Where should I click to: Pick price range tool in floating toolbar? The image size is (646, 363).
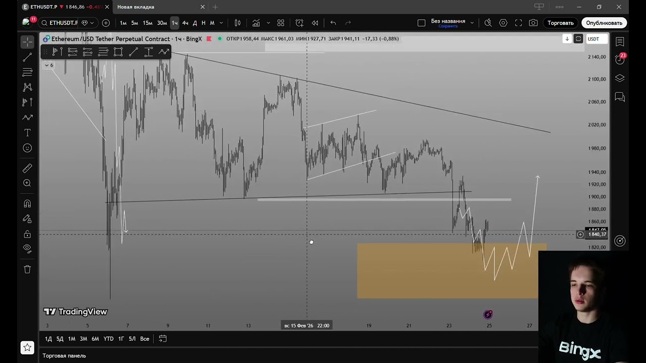148,51
